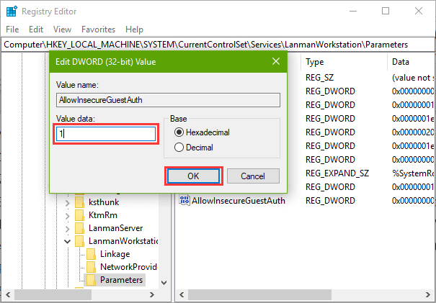Select the LanmanWorkstation tree item
436x303 pixels.
click(123, 241)
